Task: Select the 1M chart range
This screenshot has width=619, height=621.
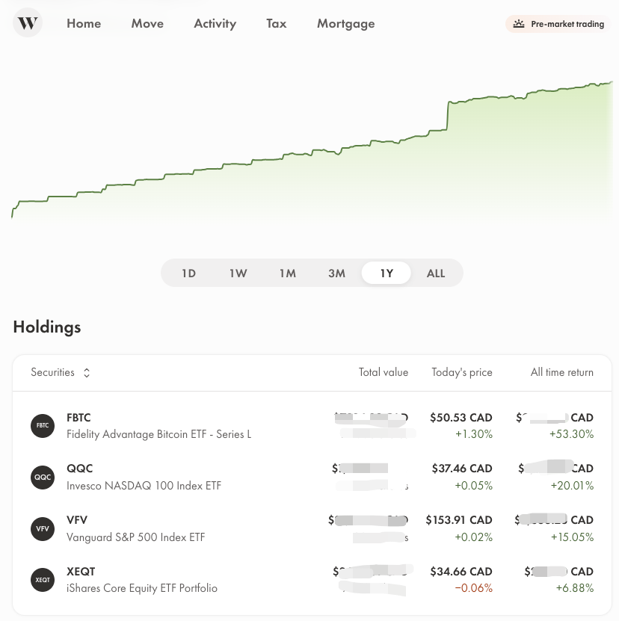Action: click(x=288, y=274)
